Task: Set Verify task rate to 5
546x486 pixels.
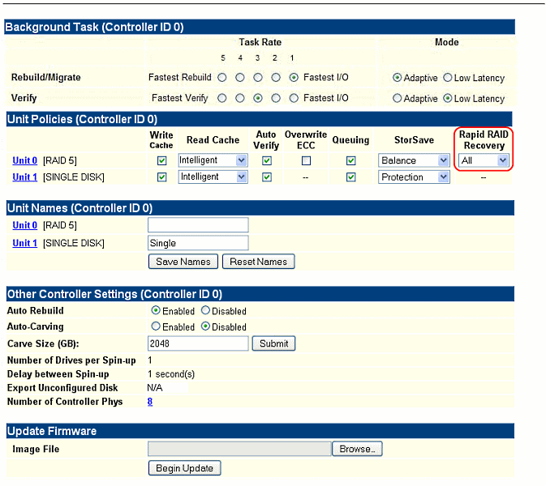Action: tap(221, 98)
